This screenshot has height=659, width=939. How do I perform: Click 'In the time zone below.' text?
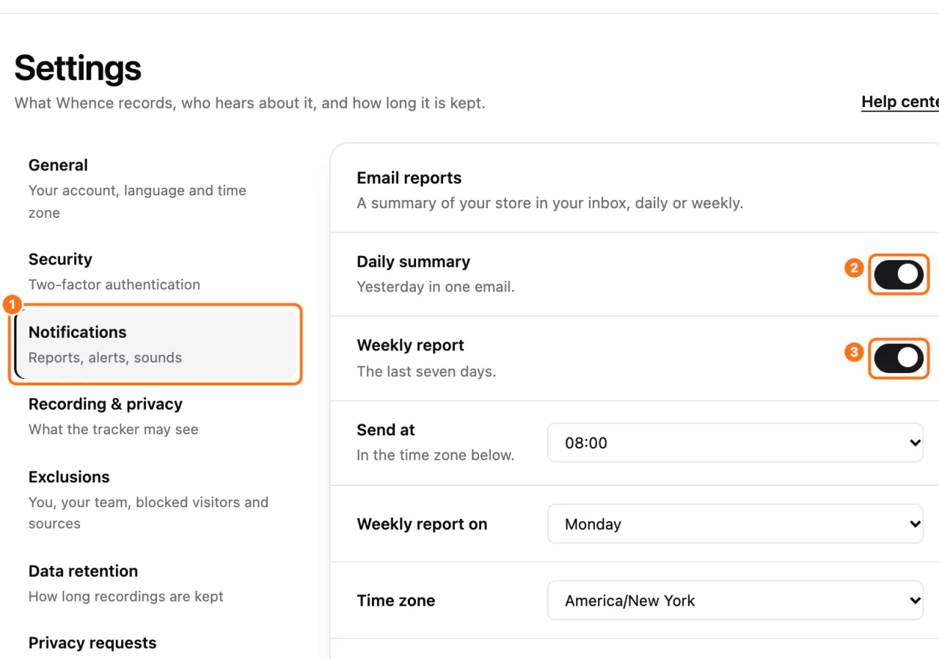coord(436,455)
